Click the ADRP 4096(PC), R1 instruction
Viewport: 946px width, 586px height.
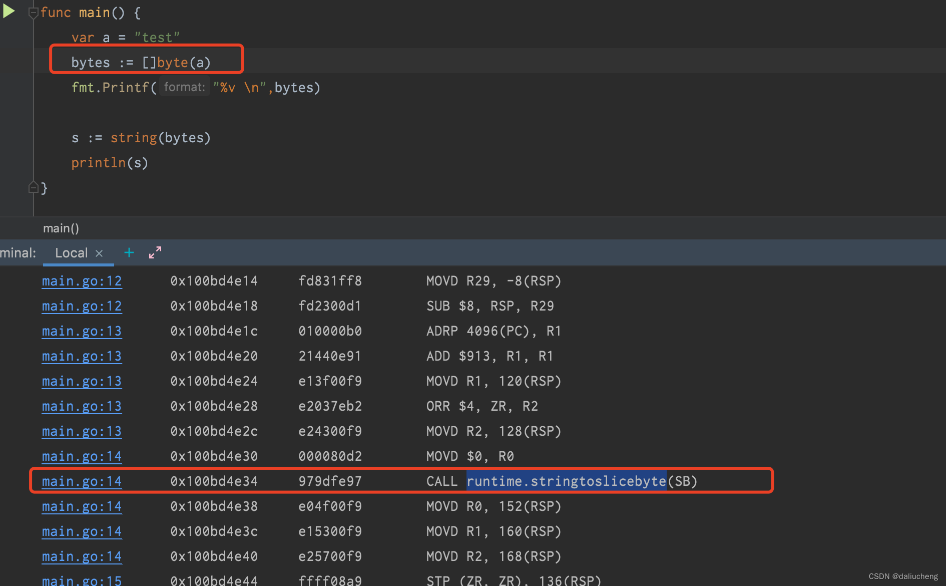tap(494, 331)
